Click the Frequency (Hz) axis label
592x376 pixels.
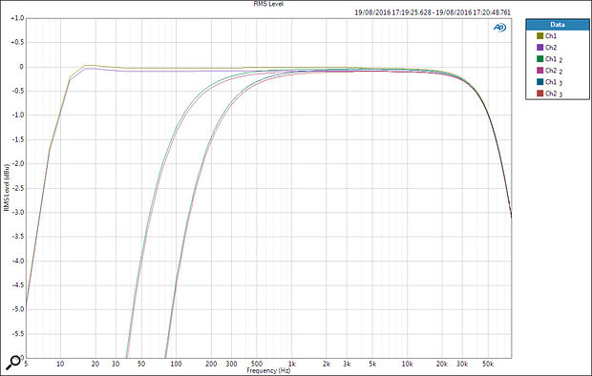click(268, 370)
